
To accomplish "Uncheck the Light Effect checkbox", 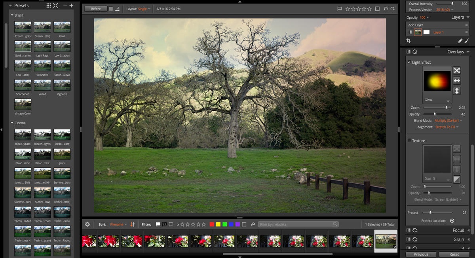I will click(x=409, y=62).
